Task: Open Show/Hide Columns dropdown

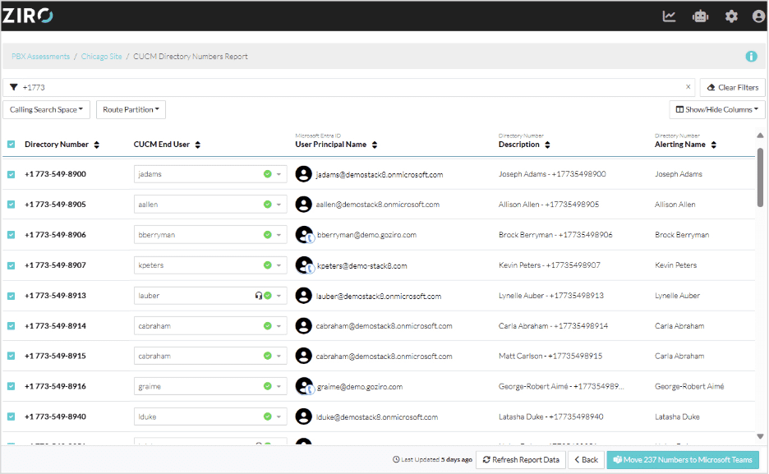Action: point(717,109)
